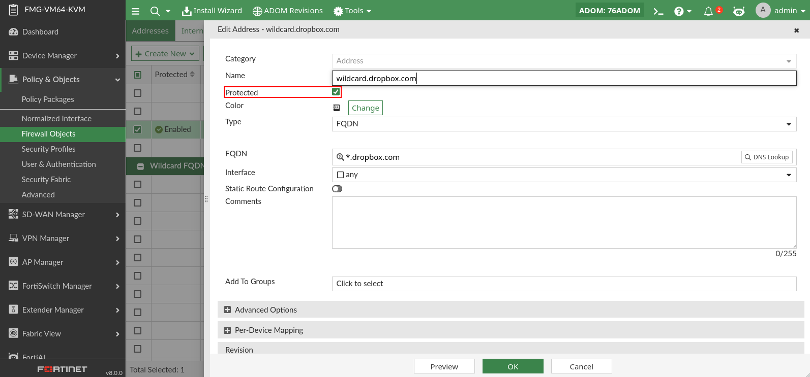Click the color icon next to Change
Image resolution: width=810 pixels, height=377 pixels.
[336, 108]
